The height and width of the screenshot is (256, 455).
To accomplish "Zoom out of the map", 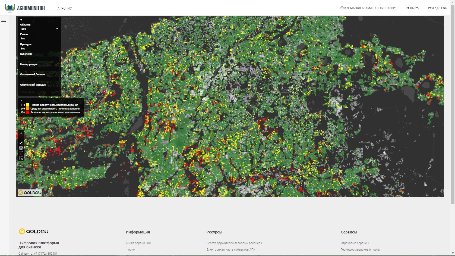I will 21,138.
